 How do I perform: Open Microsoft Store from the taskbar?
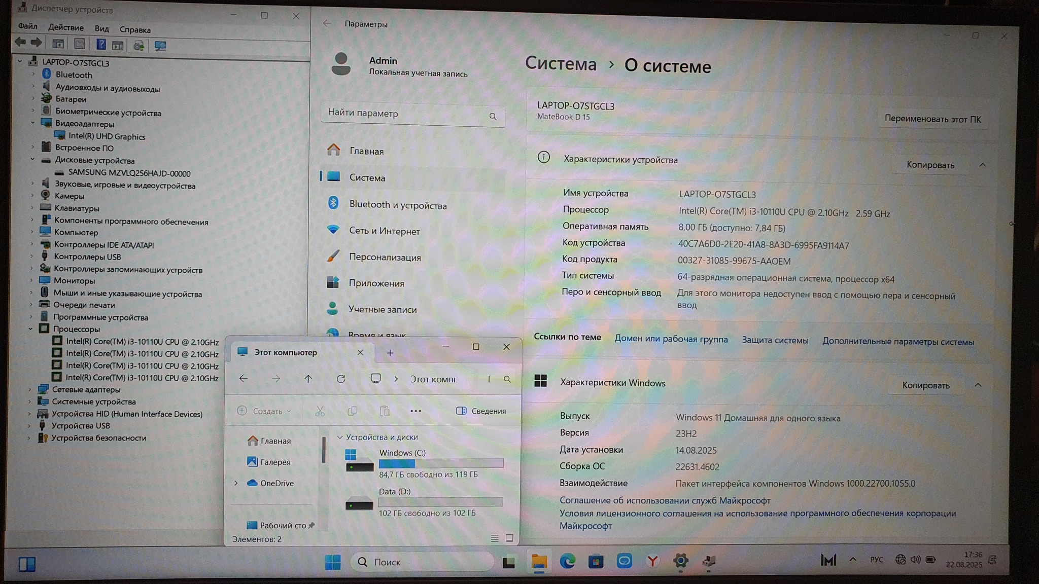coord(596,561)
